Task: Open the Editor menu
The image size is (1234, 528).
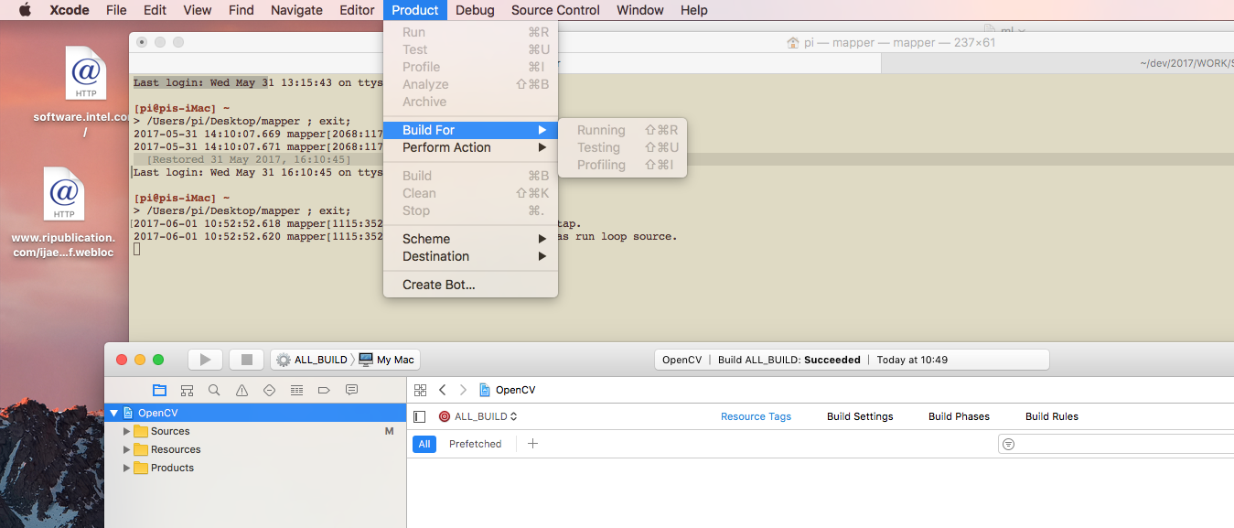Action: click(357, 10)
